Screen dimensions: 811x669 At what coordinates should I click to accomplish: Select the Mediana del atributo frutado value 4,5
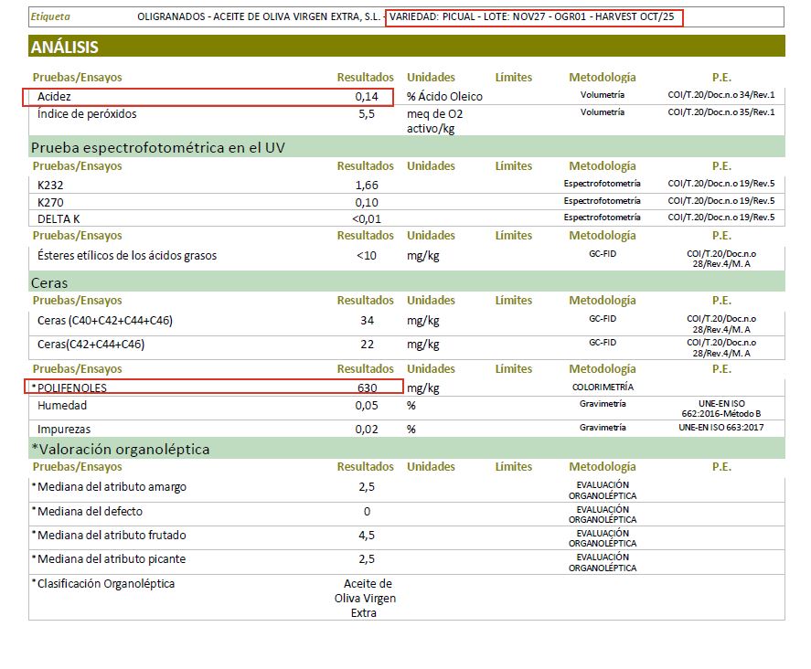pyautogui.click(x=367, y=536)
